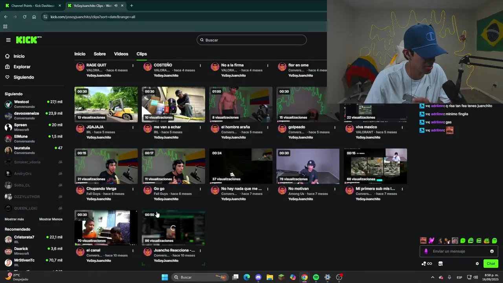Image resolution: width=503 pixels, height=283 pixels.
Task: Pick the pink butterfly emote above chat
Action: click(431, 241)
